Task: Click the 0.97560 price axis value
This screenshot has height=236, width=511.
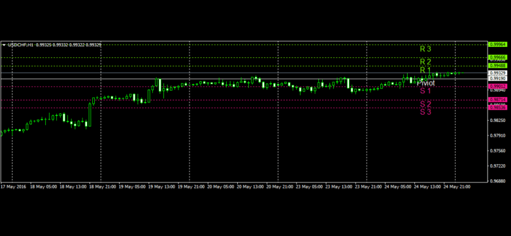Action: point(499,151)
